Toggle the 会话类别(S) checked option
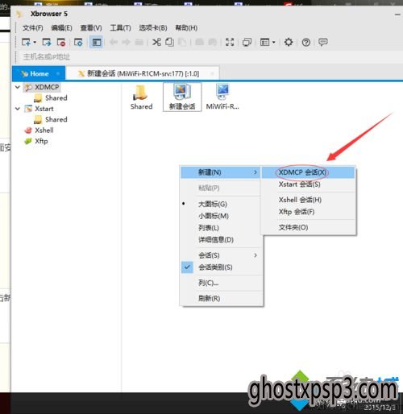 click(221, 267)
